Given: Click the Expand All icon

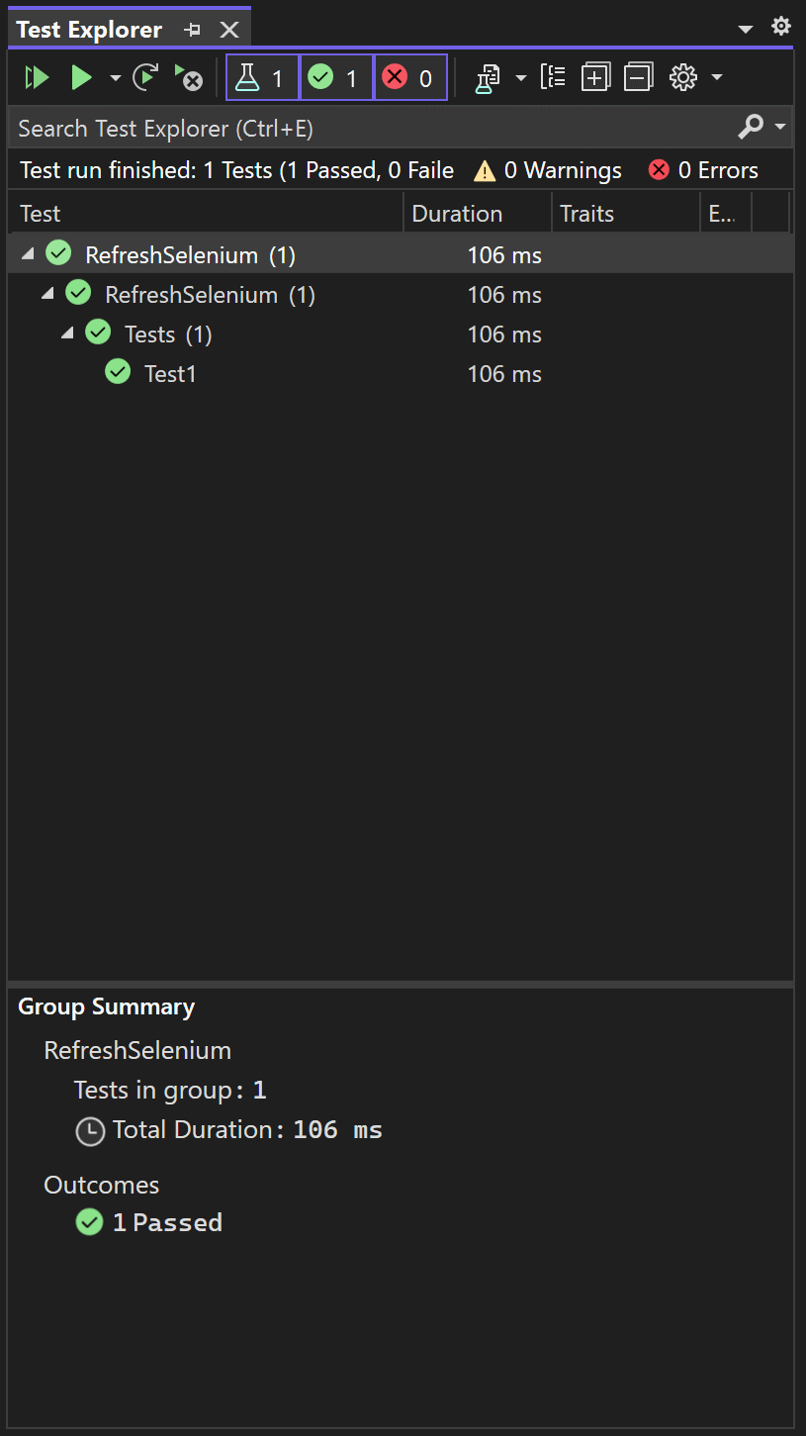Looking at the screenshot, I should (595, 77).
